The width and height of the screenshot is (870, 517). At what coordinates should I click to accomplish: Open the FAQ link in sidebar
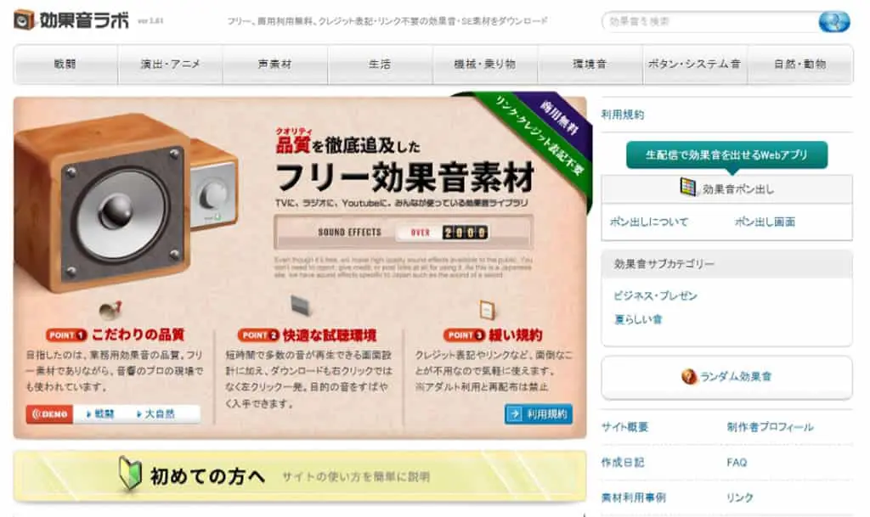pyautogui.click(x=737, y=462)
